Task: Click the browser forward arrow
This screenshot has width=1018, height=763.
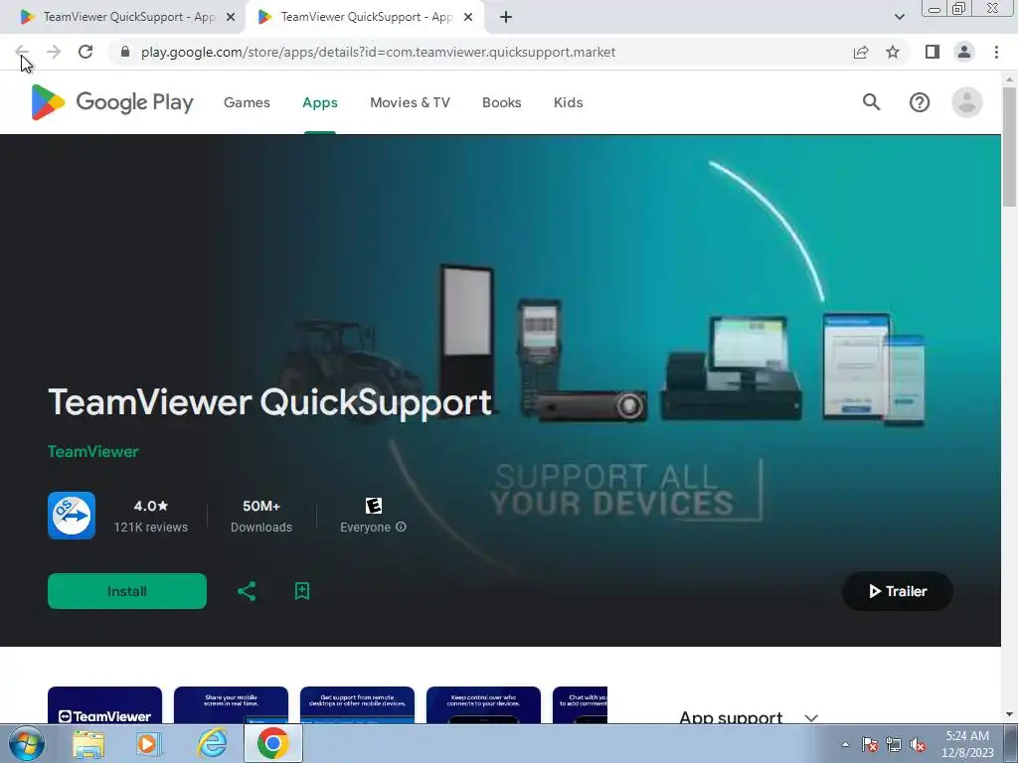Action: coord(54,52)
